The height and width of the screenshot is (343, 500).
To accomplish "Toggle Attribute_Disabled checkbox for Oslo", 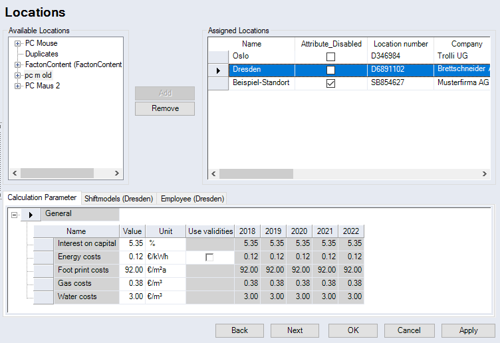I will 330,57.
